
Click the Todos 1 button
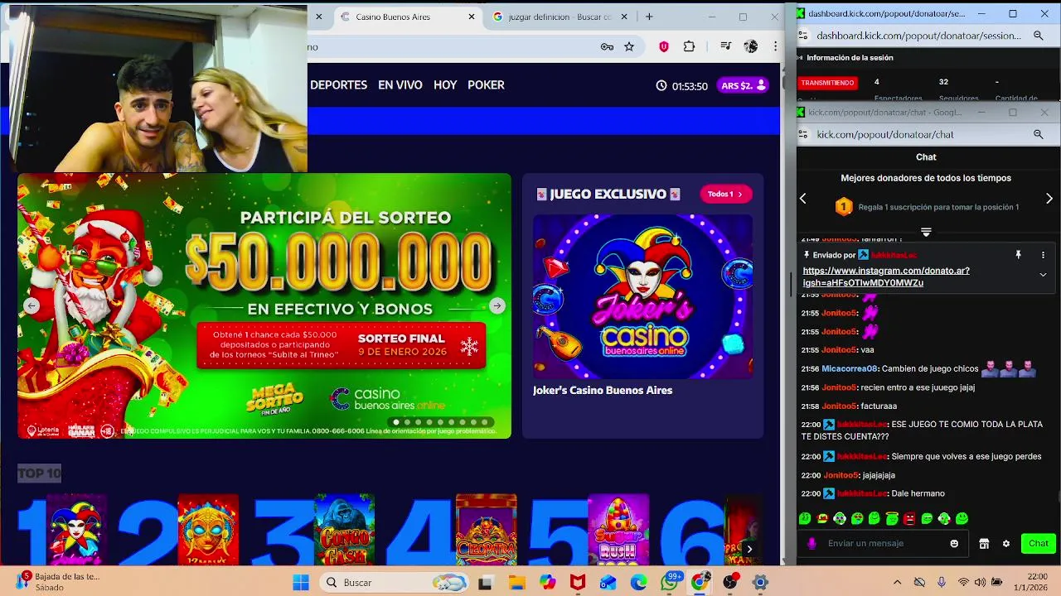[x=726, y=194]
